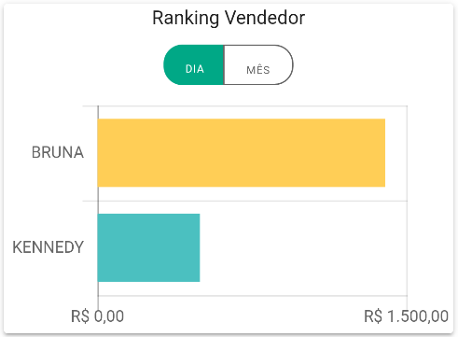The height and width of the screenshot is (337, 458).
Task: Select the yellow BRUNA sales bar
Action: coord(242,152)
